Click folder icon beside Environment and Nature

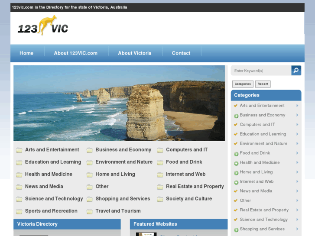point(90,162)
